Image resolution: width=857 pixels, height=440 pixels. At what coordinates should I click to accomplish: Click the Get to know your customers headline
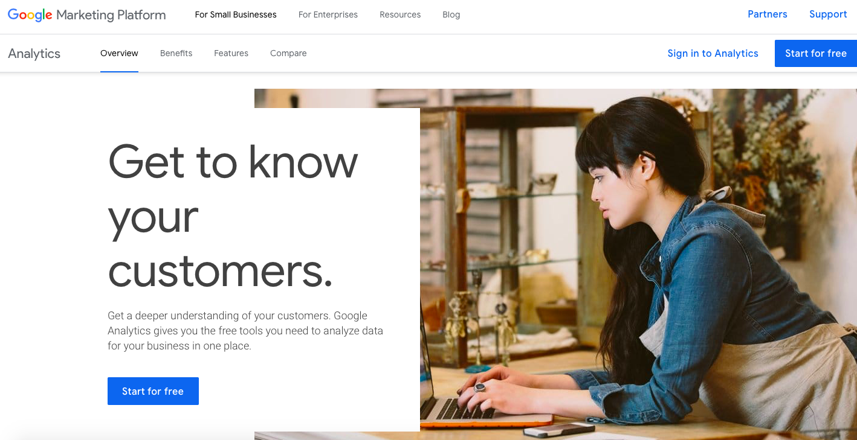(233, 215)
